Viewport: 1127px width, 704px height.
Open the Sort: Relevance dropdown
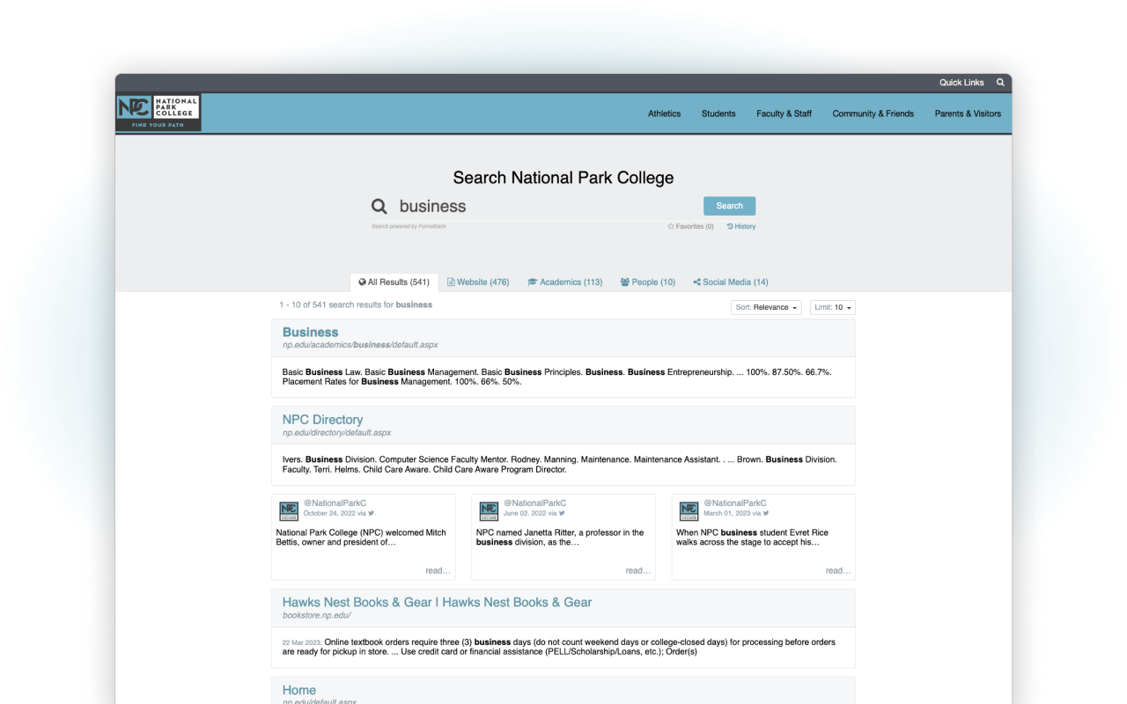tap(766, 307)
